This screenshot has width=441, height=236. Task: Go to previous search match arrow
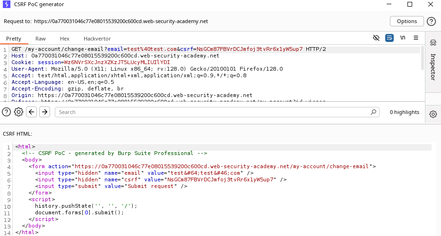click(32, 112)
